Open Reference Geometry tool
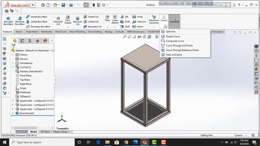 tap(154, 19)
